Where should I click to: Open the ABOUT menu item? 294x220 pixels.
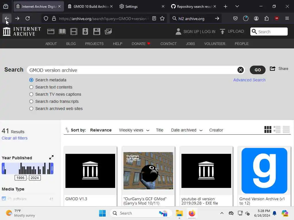click(x=51, y=44)
